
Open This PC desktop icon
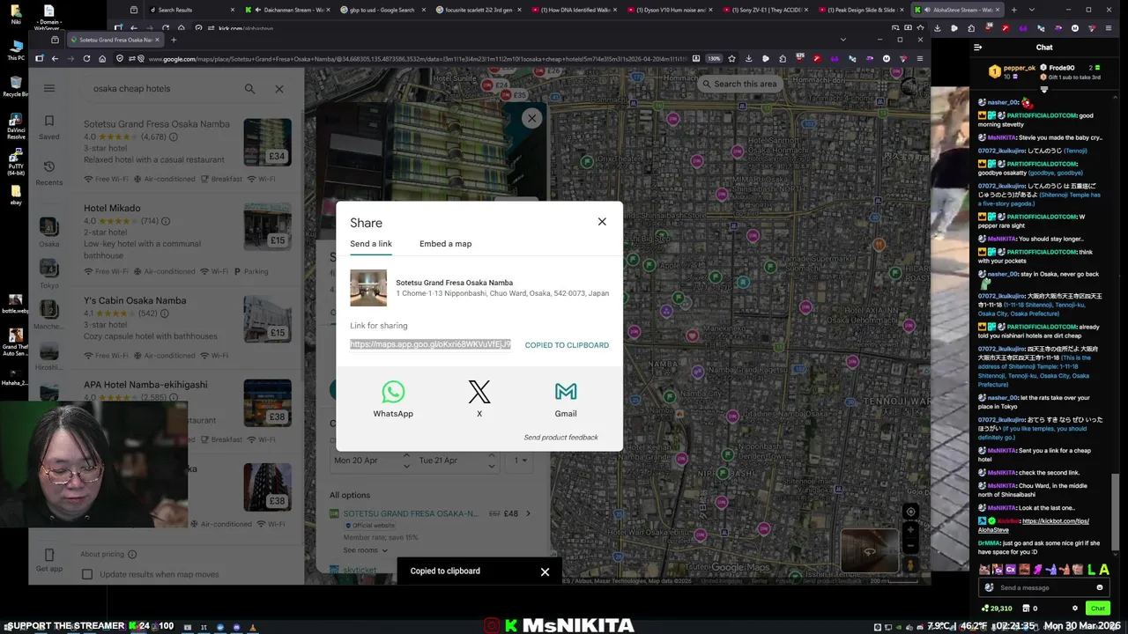click(x=15, y=48)
